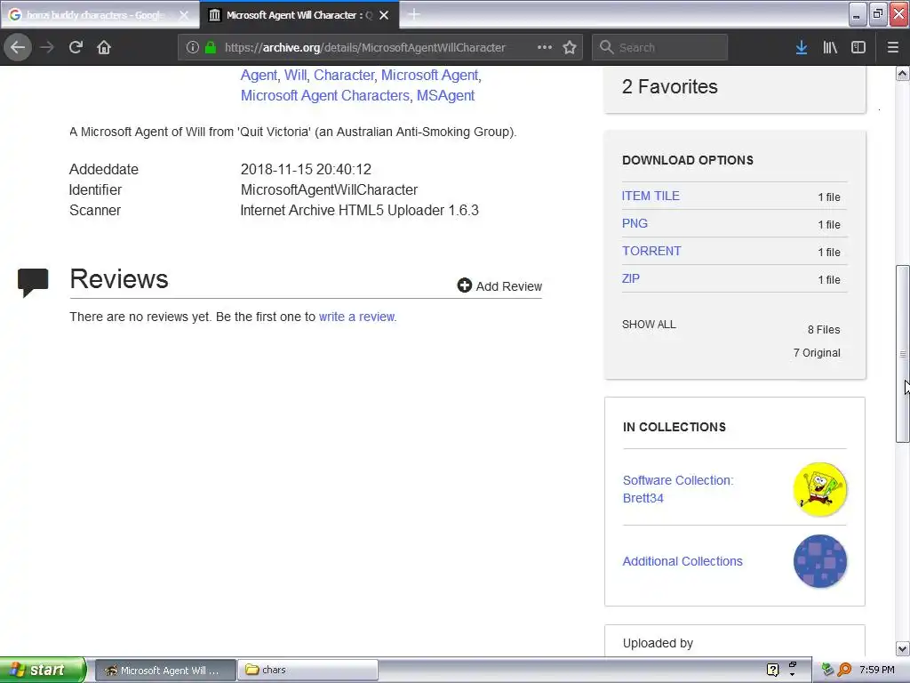Click Internet Archive HTML5 Uploader 1.6.3 text
910x683 pixels.
point(359,210)
